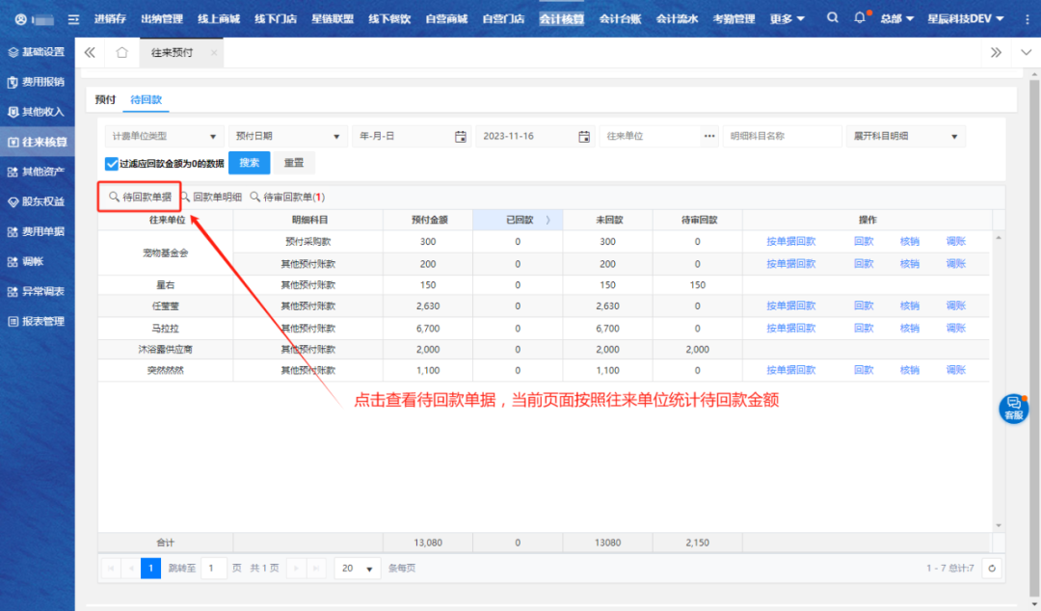Open 待审回款单 list
The height and width of the screenshot is (611, 1041).
(x=288, y=197)
